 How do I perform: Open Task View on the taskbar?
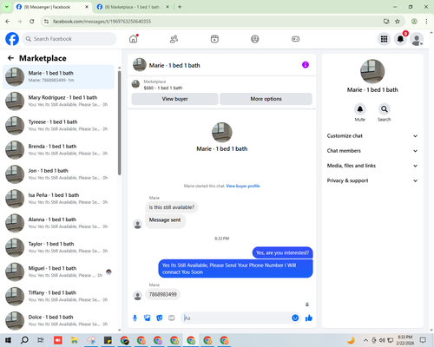pyautogui.click(x=41, y=340)
